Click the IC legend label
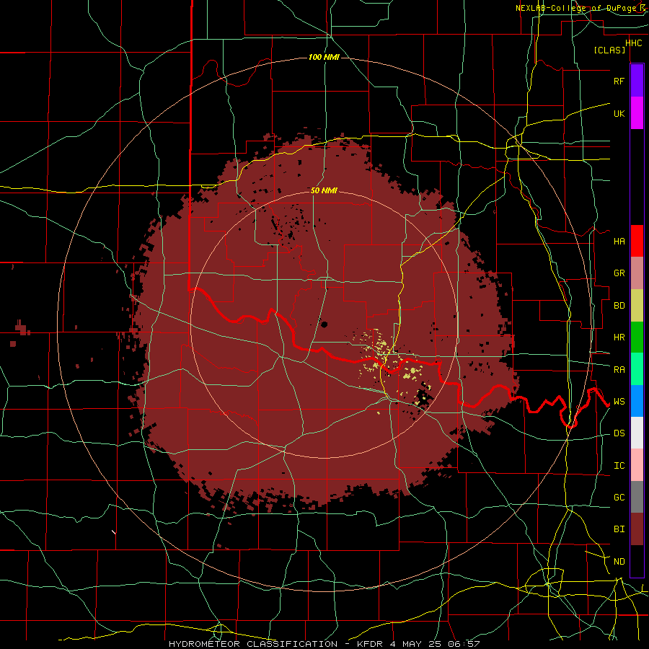 coord(619,466)
